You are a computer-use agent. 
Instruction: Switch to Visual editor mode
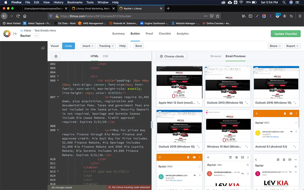tap(55, 46)
